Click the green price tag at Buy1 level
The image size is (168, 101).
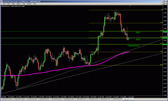pos(165,32)
